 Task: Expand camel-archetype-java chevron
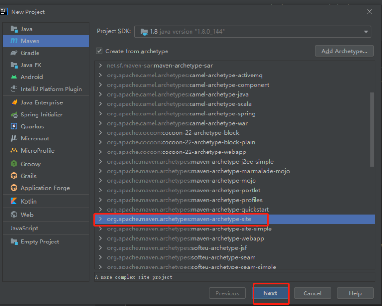coord(100,94)
